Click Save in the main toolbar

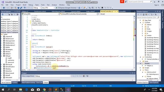18,8
